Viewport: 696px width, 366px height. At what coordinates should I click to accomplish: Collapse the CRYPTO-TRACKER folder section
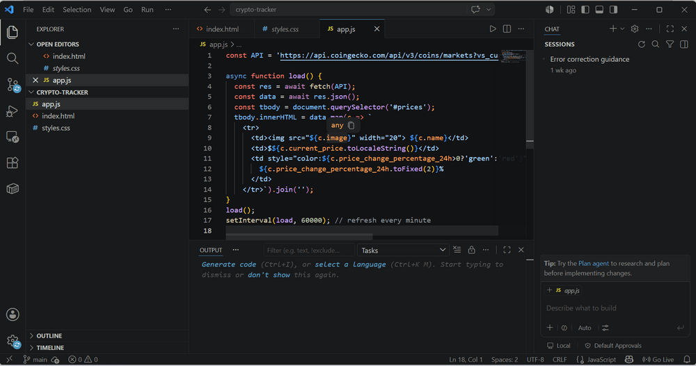pyautogui.click(x=62, y=92)
